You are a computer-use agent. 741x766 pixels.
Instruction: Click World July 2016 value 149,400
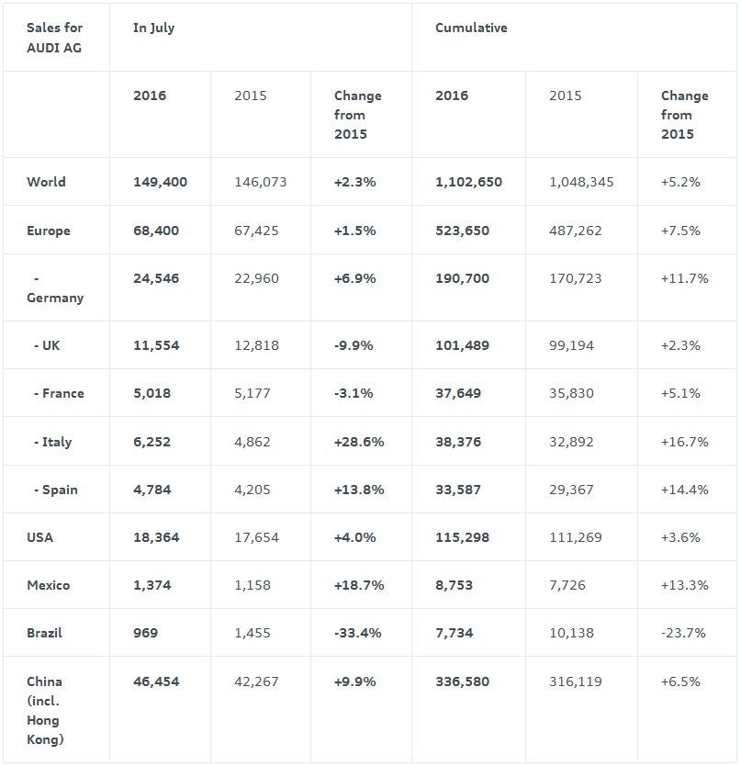160,182
